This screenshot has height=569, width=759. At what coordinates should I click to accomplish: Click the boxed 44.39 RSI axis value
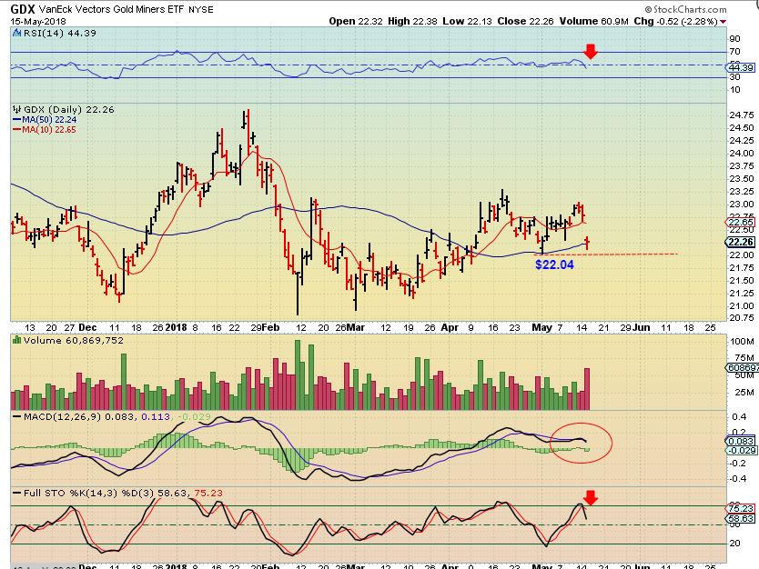tap(740, 67)
